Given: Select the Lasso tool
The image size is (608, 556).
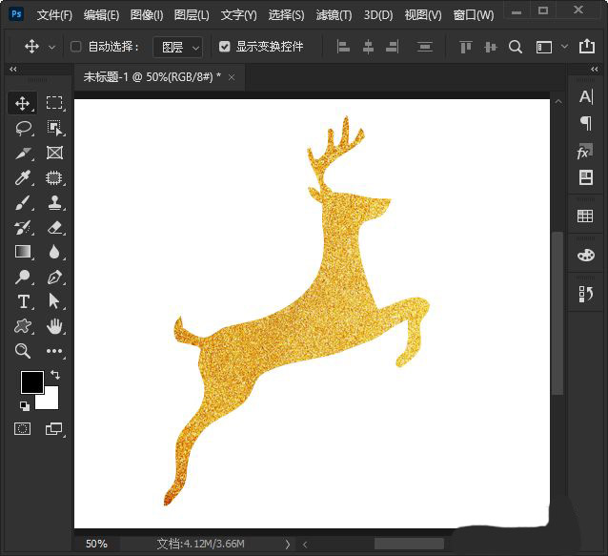Looking at the screenshot, I should [24, 128].
